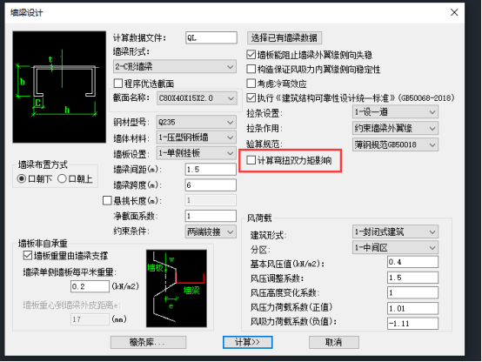Screen dimensions: 482x362
Task: Open 建筑形式 dropdown 1-封闭式建筑
Action: pyautogui.click(x=395, y=231)
